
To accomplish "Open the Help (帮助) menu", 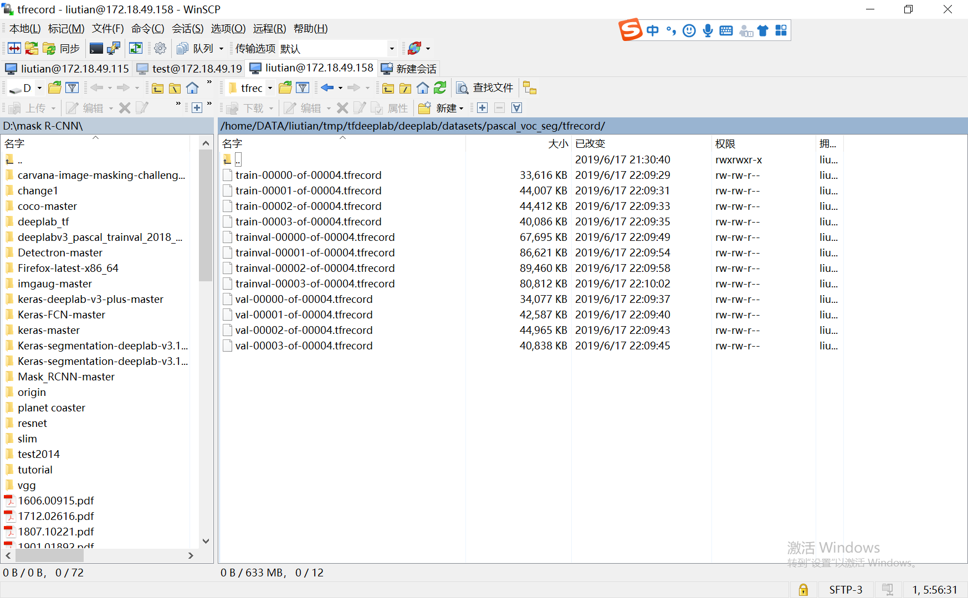I will [x=311, y=29].
